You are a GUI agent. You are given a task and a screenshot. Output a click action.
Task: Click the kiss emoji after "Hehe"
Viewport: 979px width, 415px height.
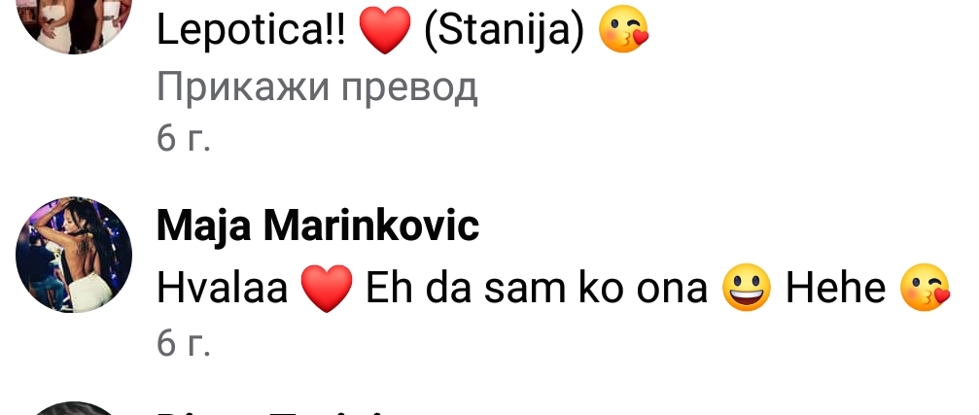925,288
